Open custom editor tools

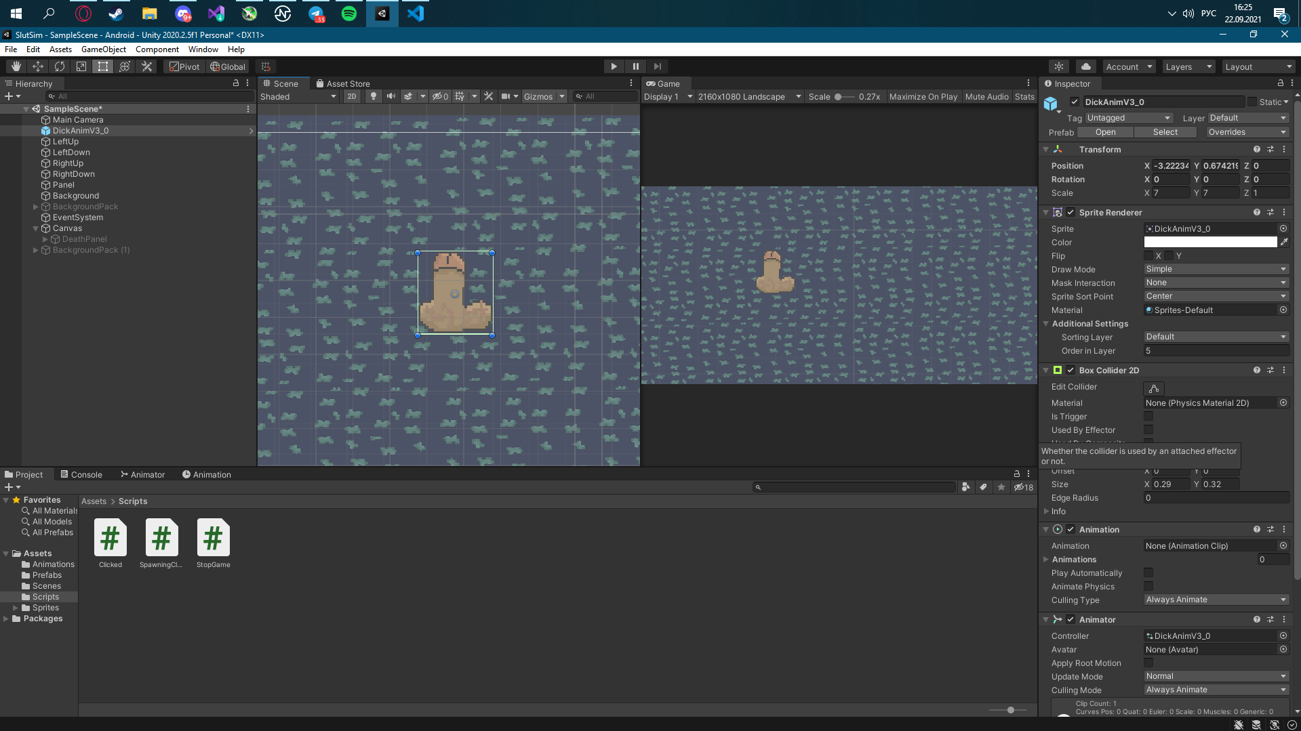tap(146, 66)
